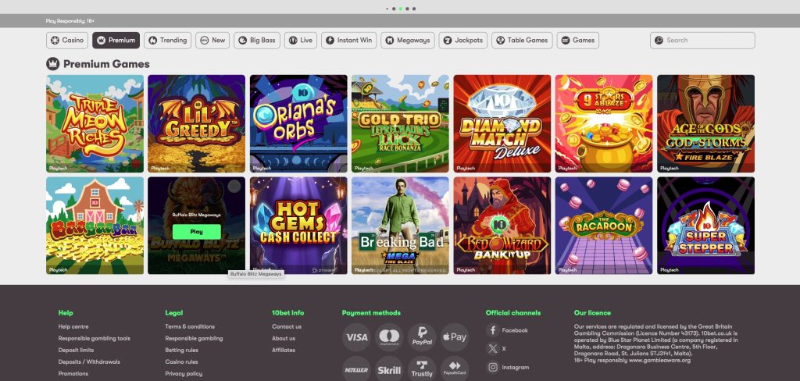This screenshot has height=381, width=800.
Task: Click the favourite circle on Buffalo Blitz tile
Action: click(x=234, y=186)
